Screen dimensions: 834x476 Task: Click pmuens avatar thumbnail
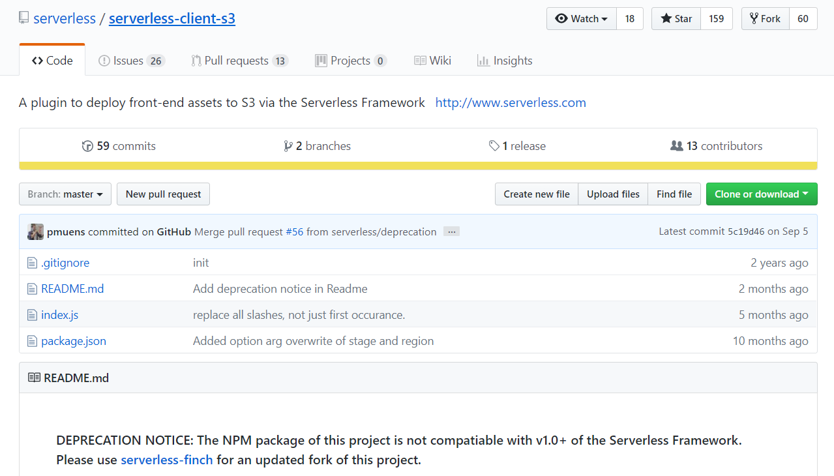[35, 231]
